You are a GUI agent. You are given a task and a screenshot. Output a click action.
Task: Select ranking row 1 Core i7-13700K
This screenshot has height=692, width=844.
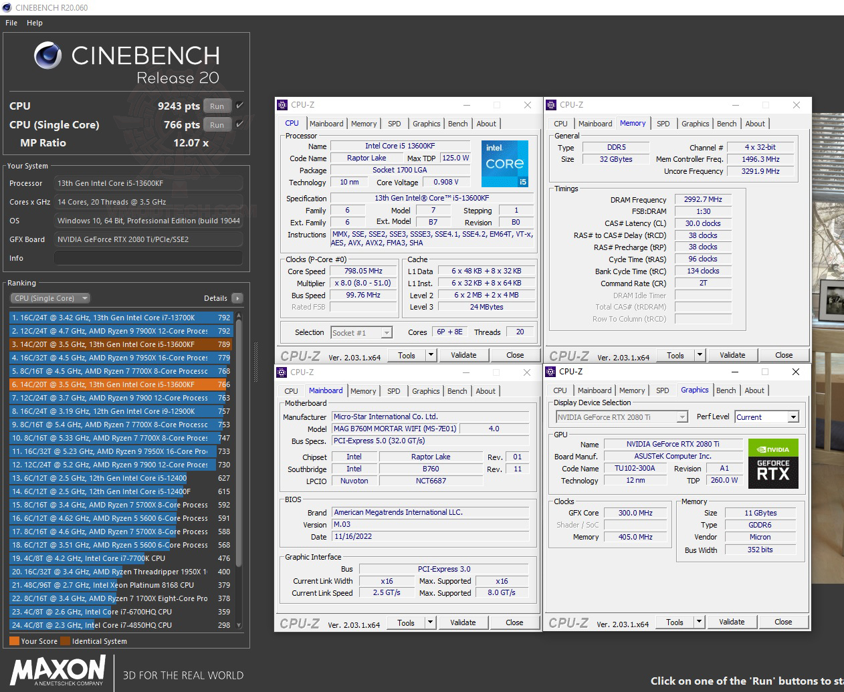[121, 318]
